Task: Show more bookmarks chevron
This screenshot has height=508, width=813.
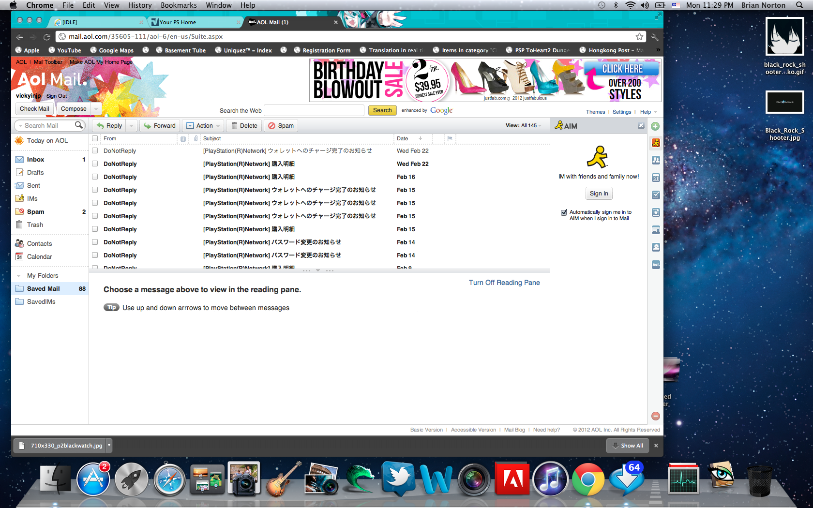Action: [x=658, y=50]
